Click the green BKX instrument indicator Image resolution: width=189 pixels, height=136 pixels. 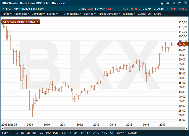(x=3, y=9)
